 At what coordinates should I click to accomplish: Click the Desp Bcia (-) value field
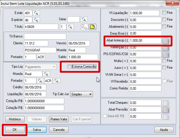point(145,33)
